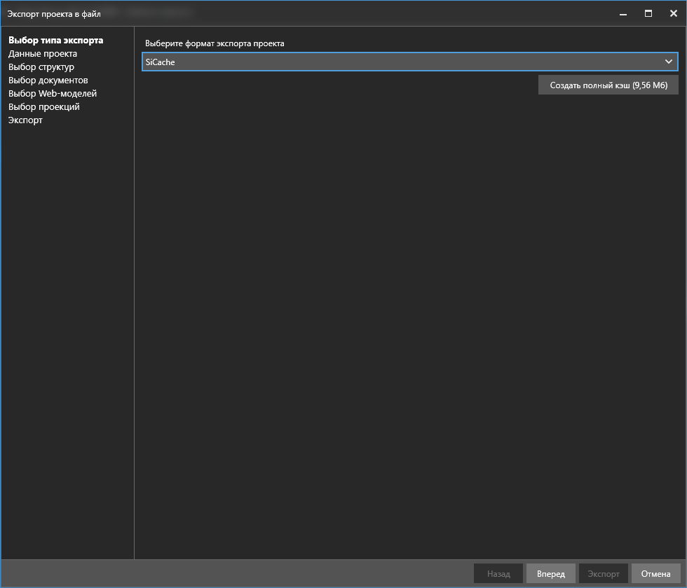Click the 'Назад' button
This screenshot has height=588, width=687.
[x=498, y=574]
